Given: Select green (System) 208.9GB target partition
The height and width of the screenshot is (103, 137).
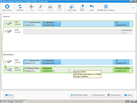Looking at the screenshot, I should [x=78, y=70].
